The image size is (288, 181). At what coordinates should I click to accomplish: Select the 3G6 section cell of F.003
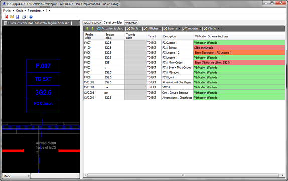[114, 63]
